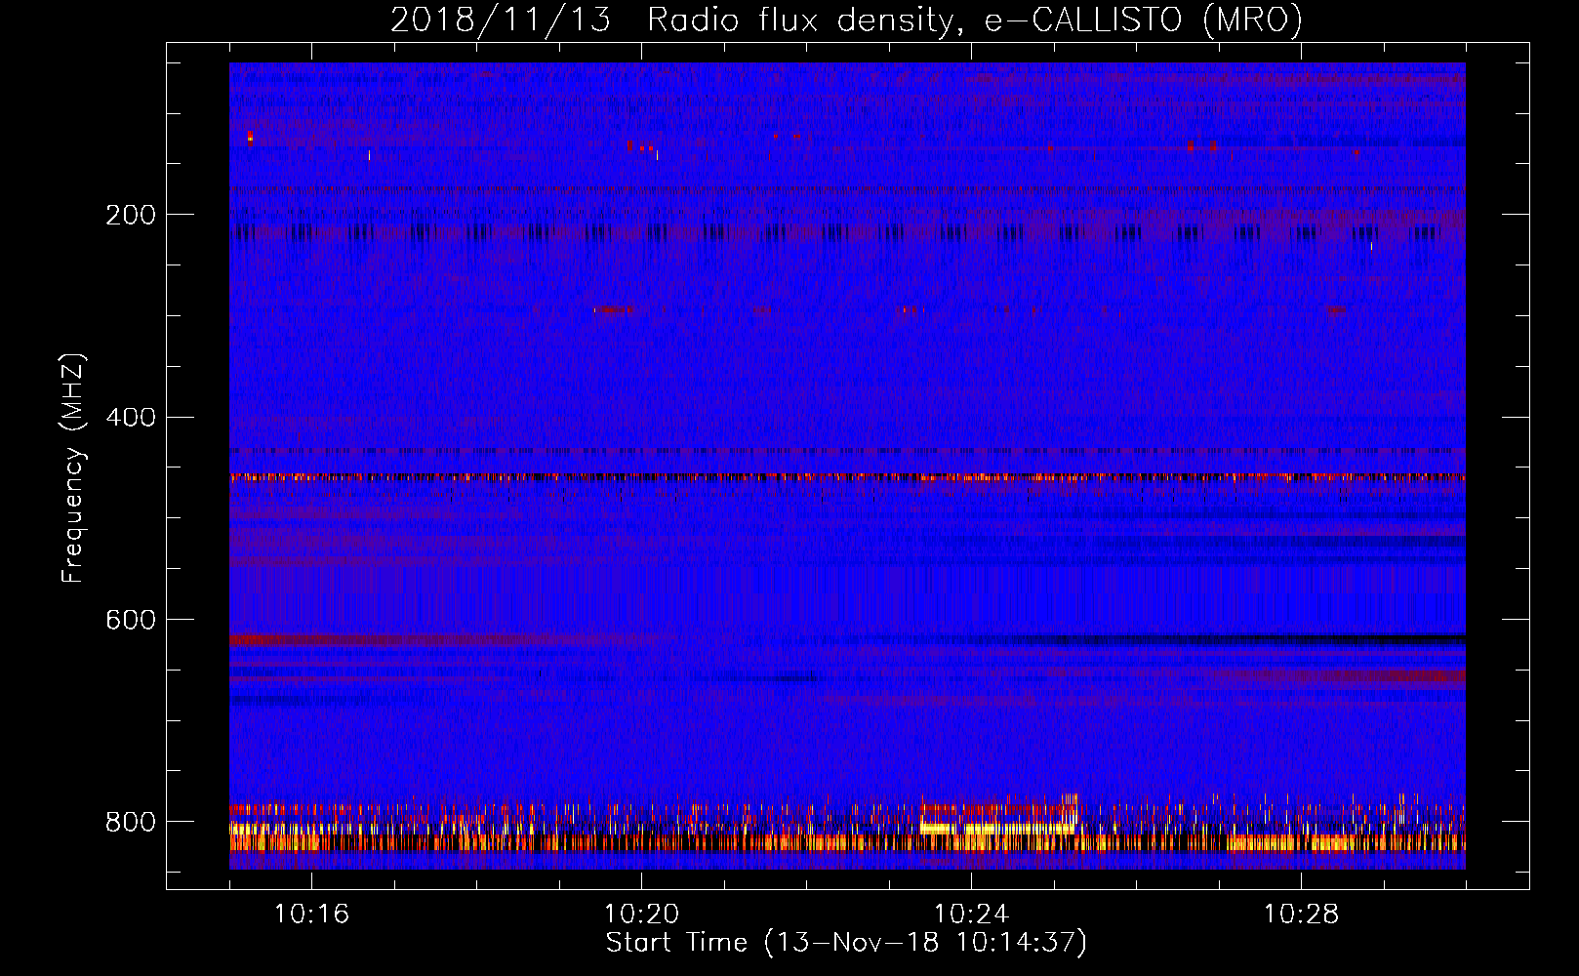
Task: Select the 10:20 time tick label
Action: pyautogui.click(x=641, y=915)
